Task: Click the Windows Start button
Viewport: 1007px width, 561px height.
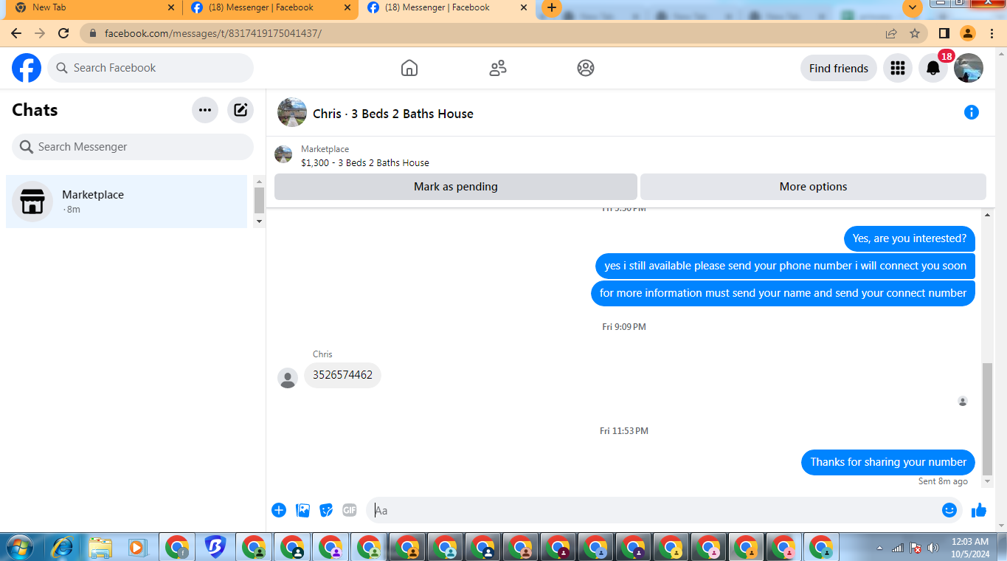Action: click(x=20, y=547)
